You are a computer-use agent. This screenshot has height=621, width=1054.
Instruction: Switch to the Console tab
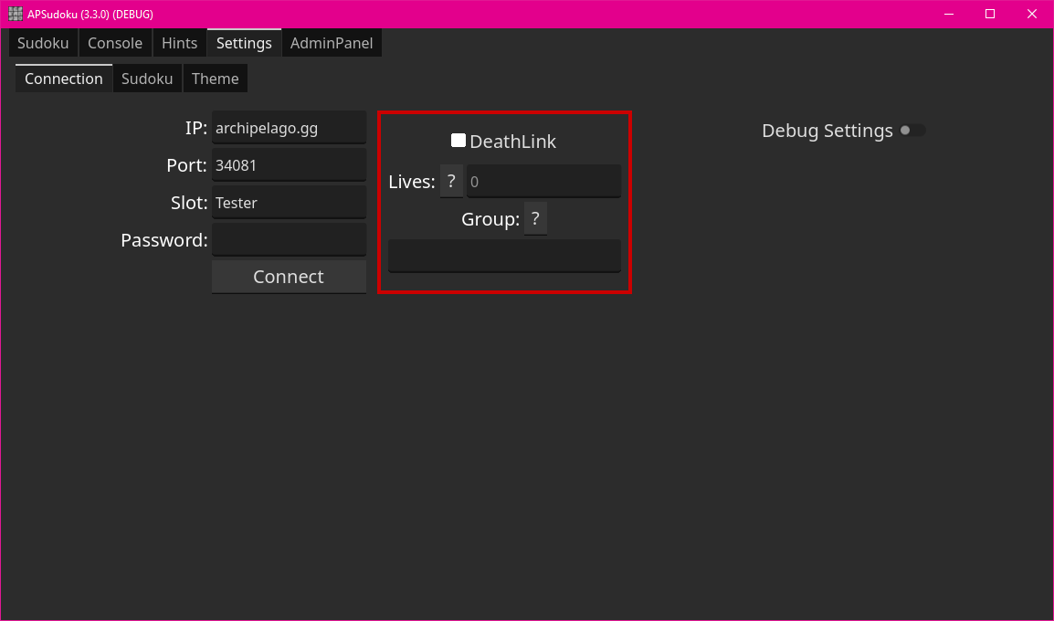click(x=115, y=43)
